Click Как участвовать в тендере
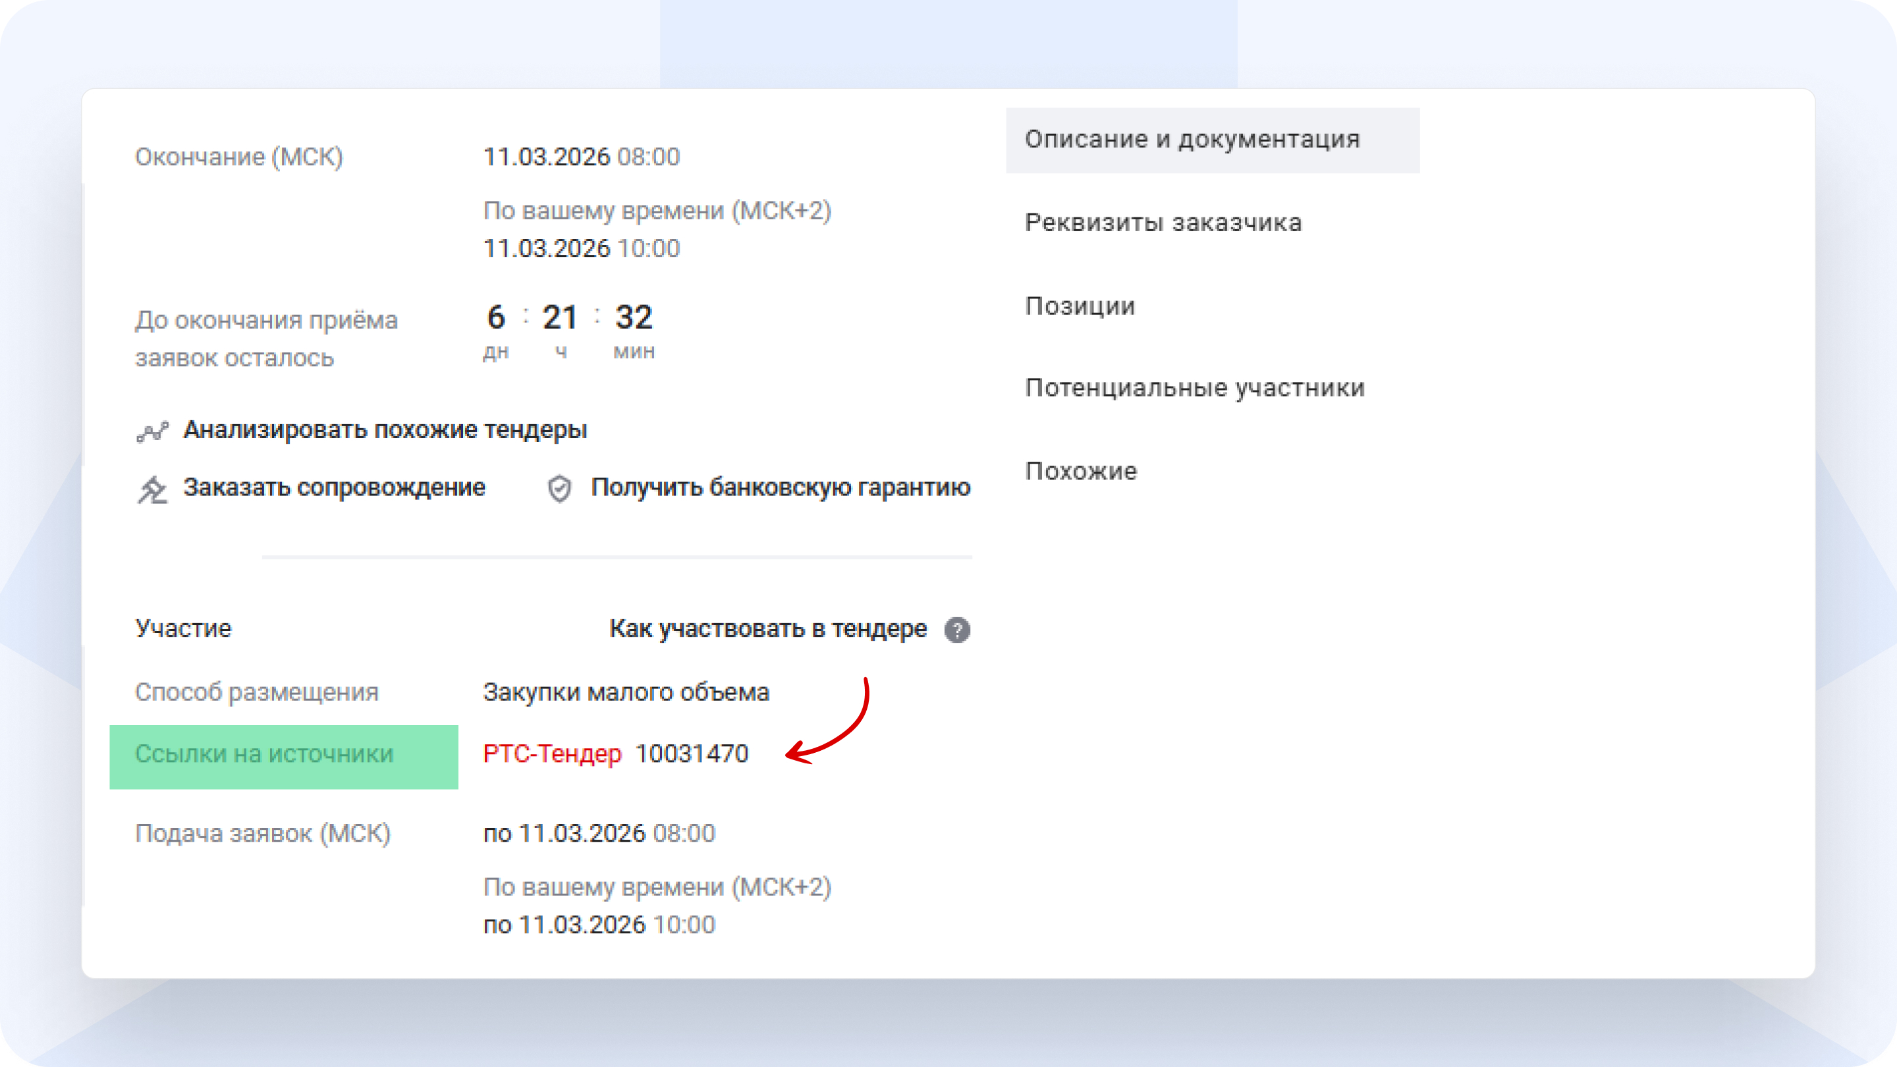 pyautogui.click(x=767, y=629)
